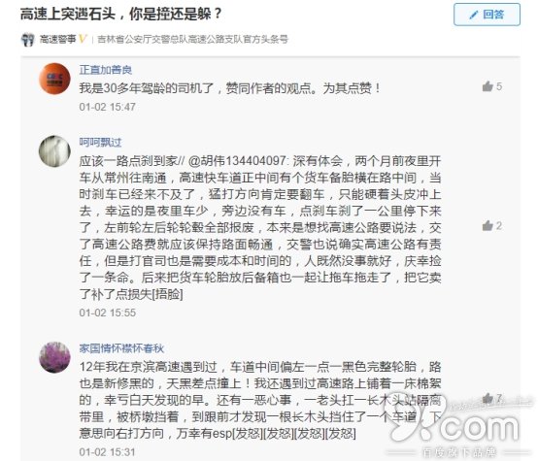The width and height of the screenshot is (538, 461).
Task: Open username link 正直加善良
Action: [x=105, y=70]
